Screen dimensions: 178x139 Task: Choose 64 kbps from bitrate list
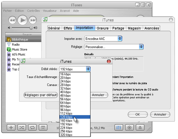[75, 103]
